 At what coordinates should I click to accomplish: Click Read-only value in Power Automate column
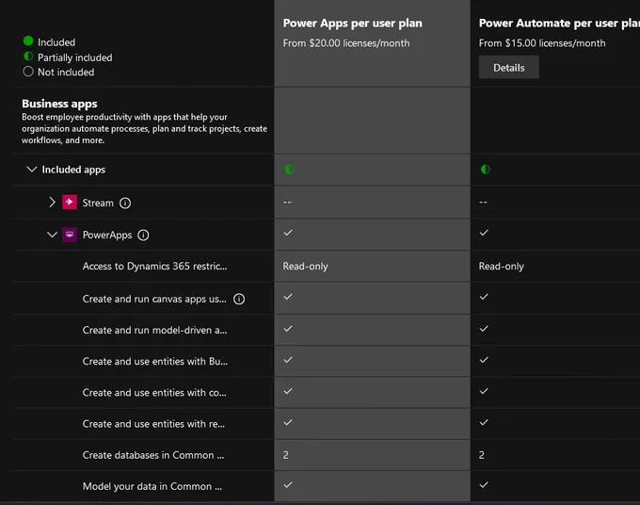click(502, 266)
